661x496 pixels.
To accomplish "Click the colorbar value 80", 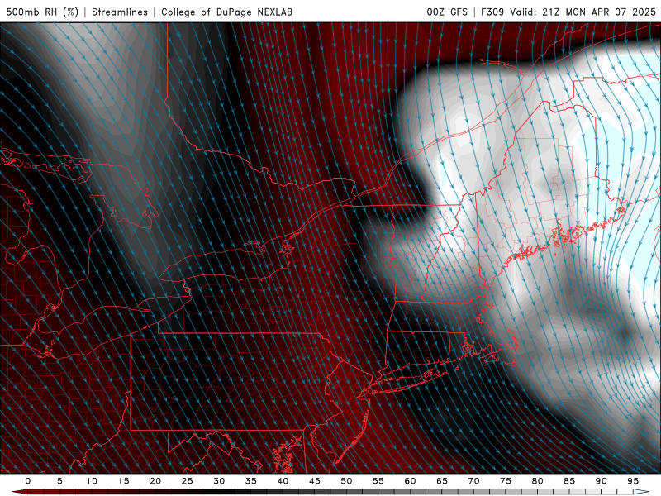I will [x=537, y=481].
